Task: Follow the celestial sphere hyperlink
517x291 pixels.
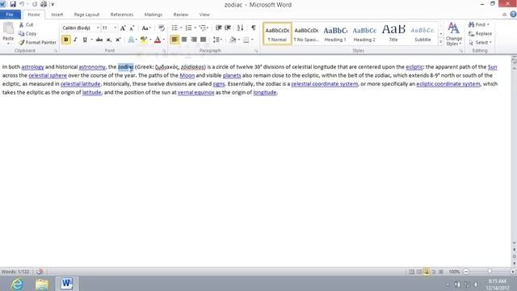Action: [48, 75]
